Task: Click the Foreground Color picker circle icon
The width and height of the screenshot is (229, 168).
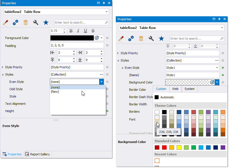Action: pos(97,38)
